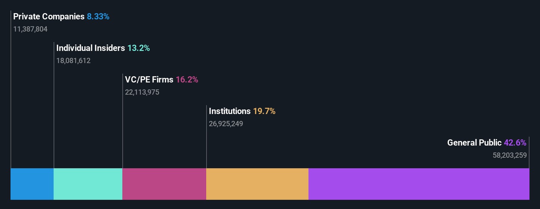Click the Individual Insiders label
Screen dimensions: 540x209
[x=90, y=48]
